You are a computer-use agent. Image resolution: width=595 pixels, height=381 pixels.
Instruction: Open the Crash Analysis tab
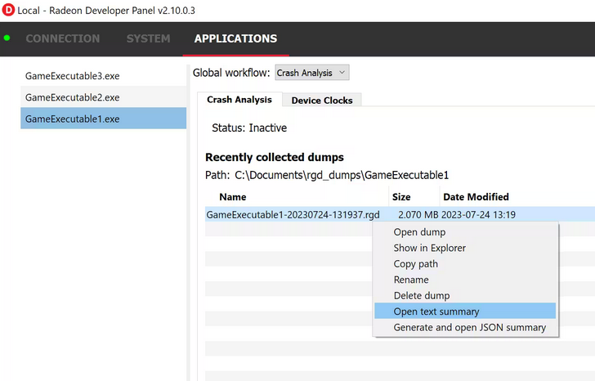(239, 100)
